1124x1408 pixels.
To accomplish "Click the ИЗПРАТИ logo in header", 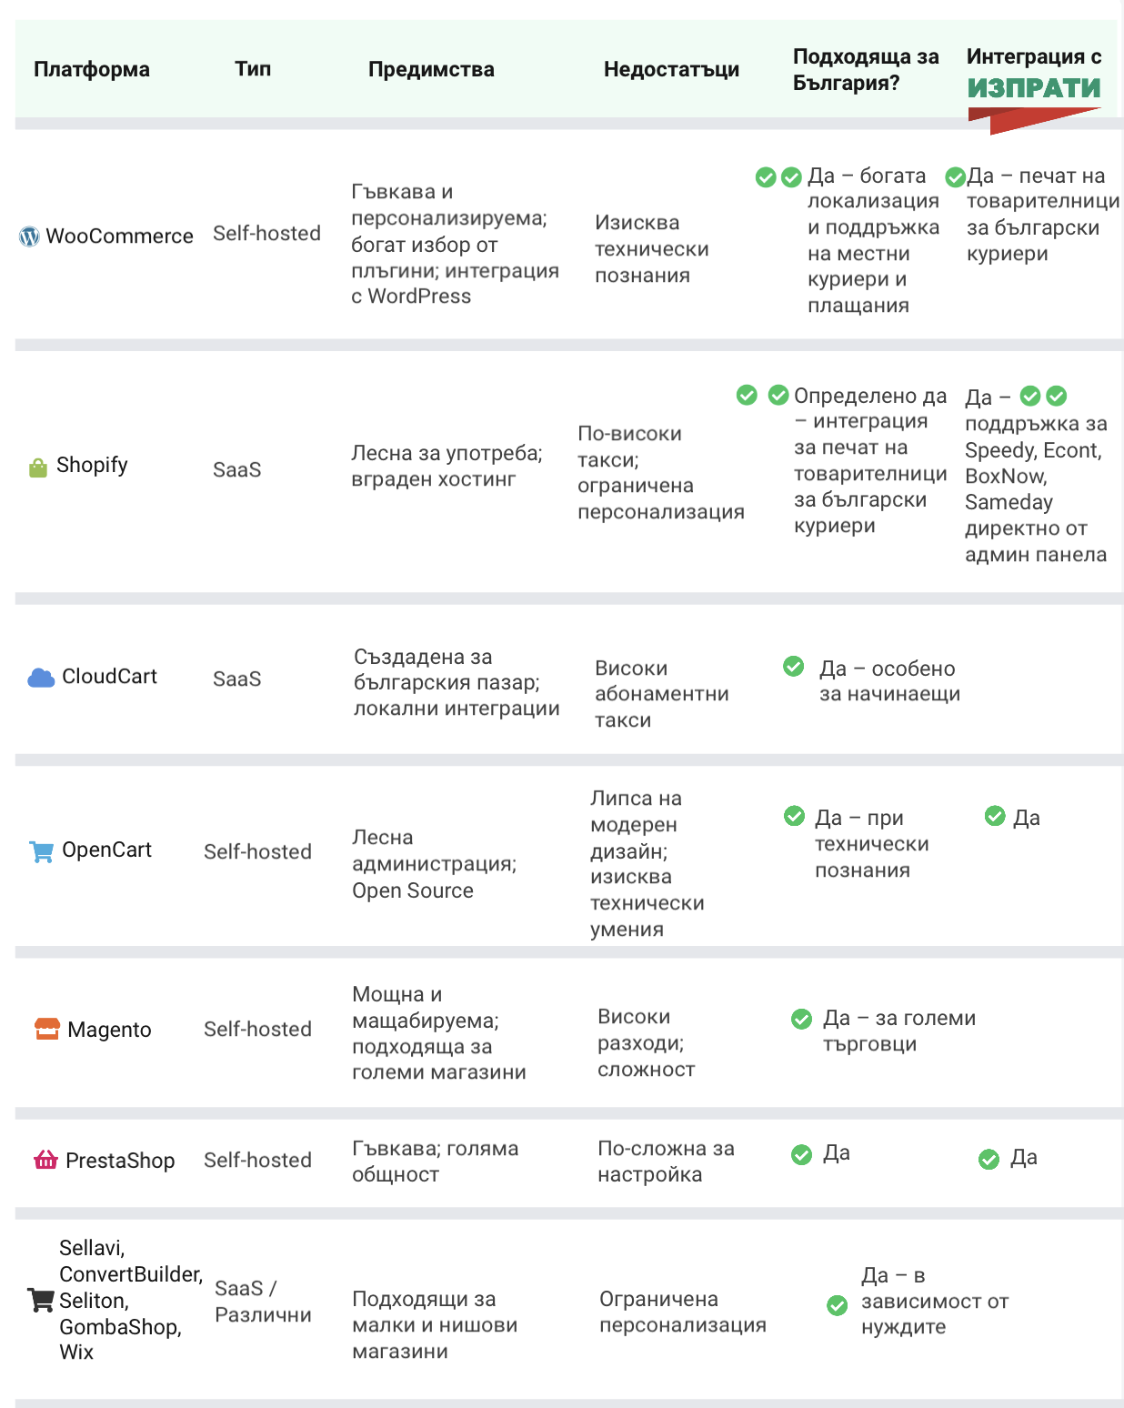I will (1034, 89).
